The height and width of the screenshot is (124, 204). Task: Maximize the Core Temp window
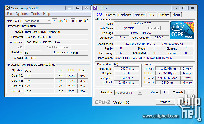pyautogui.click(x=78, y=8)
